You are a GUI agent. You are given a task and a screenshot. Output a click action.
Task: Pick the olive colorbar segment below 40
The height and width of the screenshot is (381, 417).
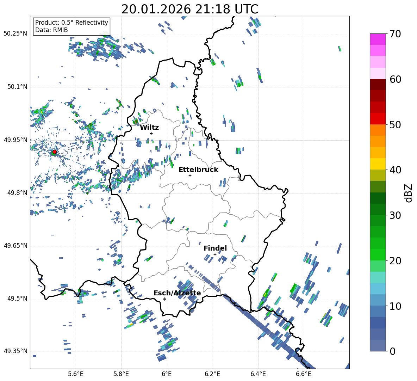coord(378,175)
